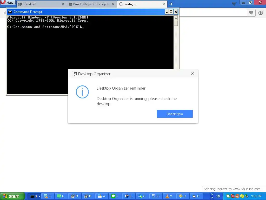This screenshot has width=266, height=200.
Task: Open taskbar item labeled S. with monitor icon
Action: [47, 196]
